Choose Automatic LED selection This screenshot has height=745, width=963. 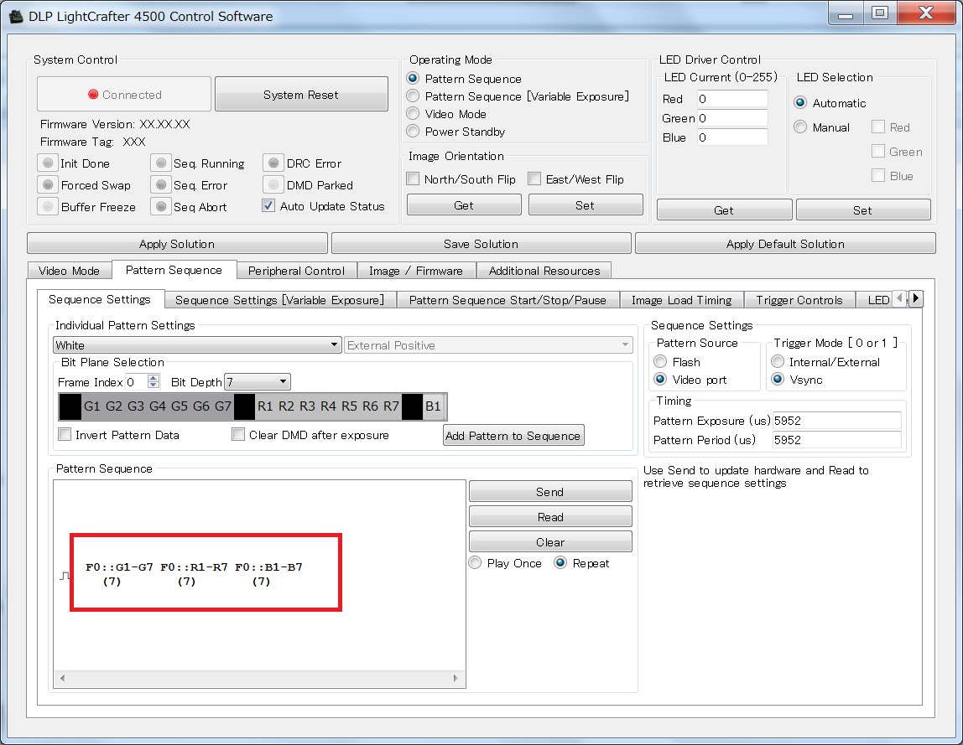point(800,102)
